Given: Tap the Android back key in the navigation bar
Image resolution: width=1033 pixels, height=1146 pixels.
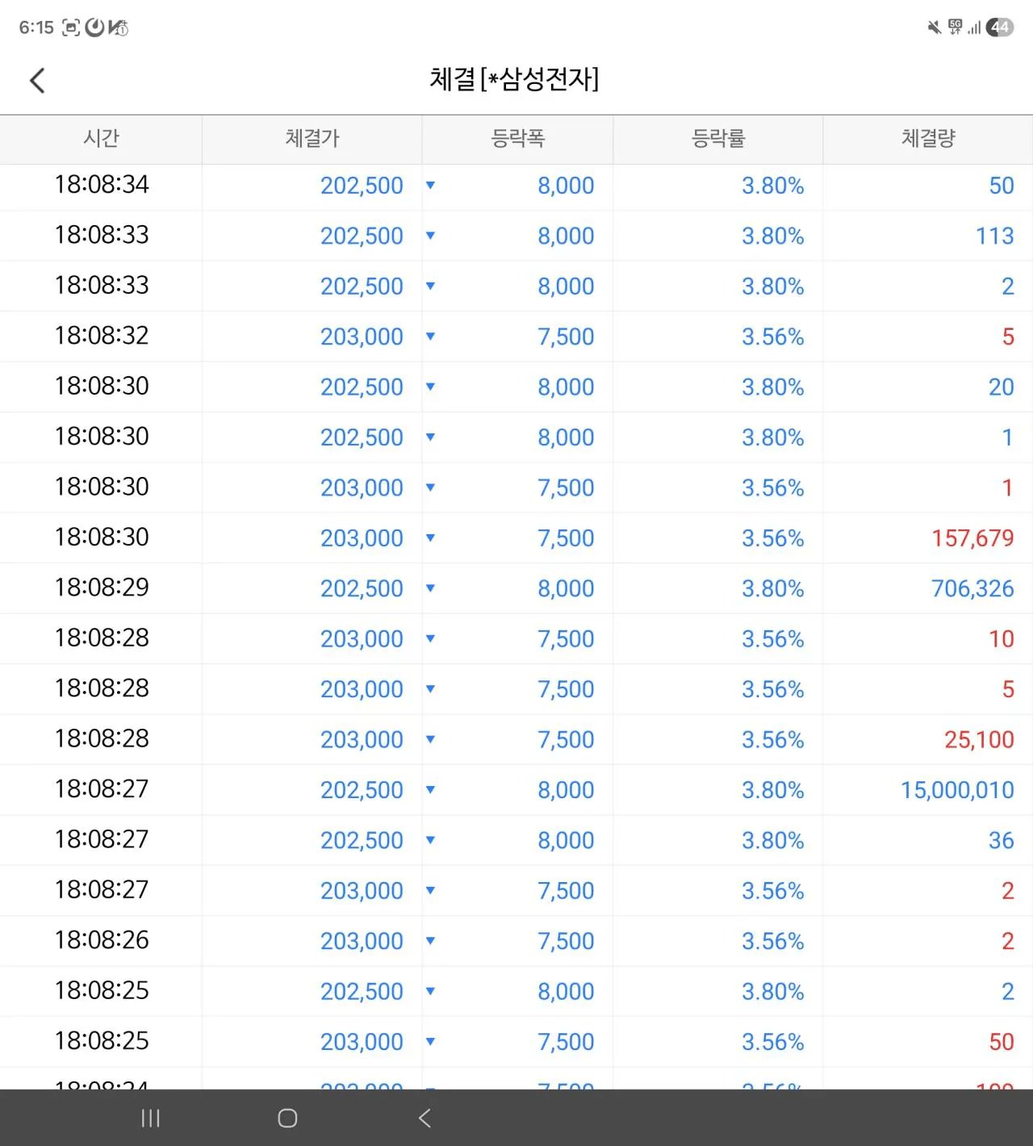Looking at the screenshot, I should click(x=424, y=1119).
